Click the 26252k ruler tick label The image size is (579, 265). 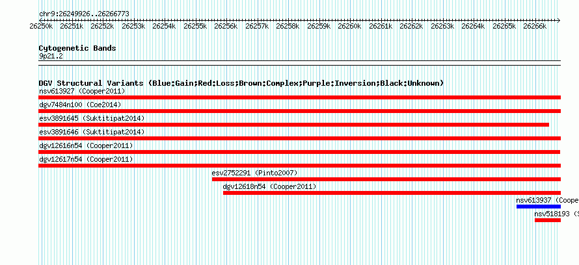tap(102, 26)
